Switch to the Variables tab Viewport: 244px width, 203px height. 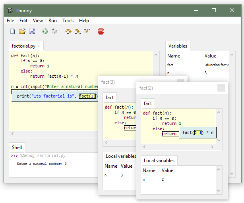[178, 46]
